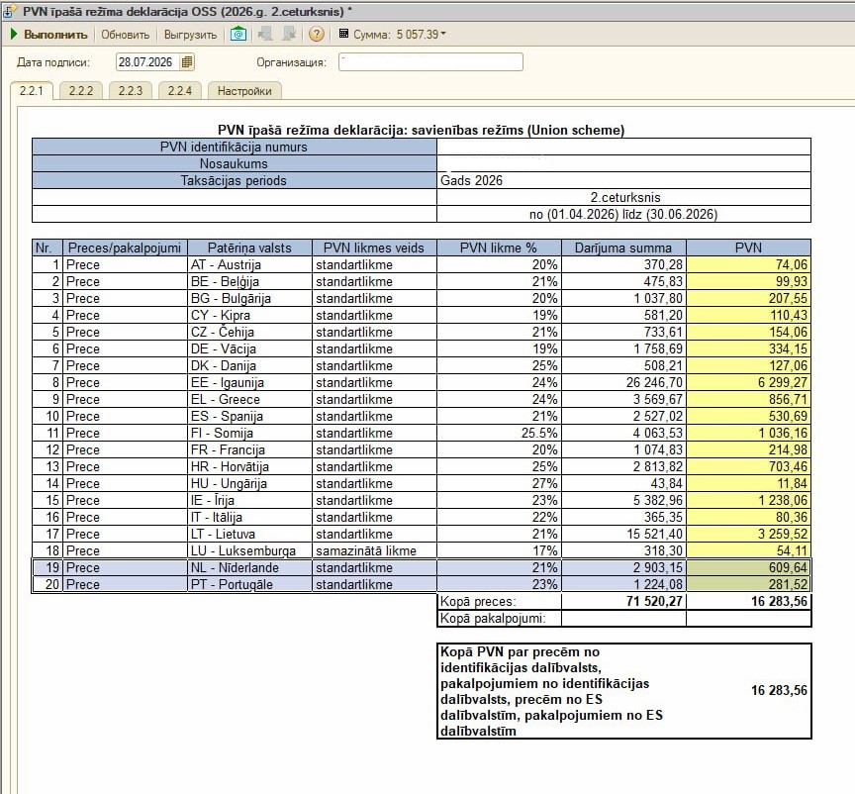Open the calendar picker for Дата подписи

[186, 62]
